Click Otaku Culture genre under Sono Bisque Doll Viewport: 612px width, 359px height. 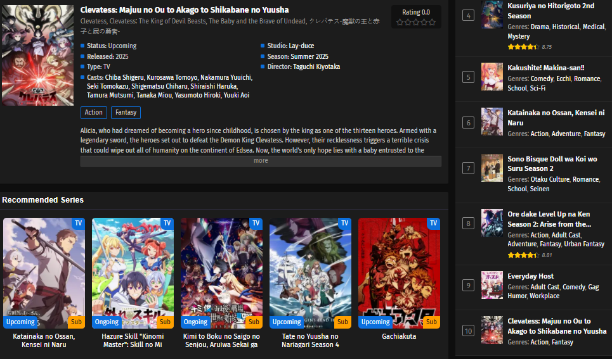click(550, 179)
